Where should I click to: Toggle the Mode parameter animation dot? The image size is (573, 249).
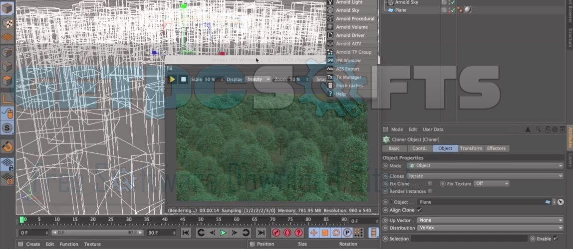385,165
